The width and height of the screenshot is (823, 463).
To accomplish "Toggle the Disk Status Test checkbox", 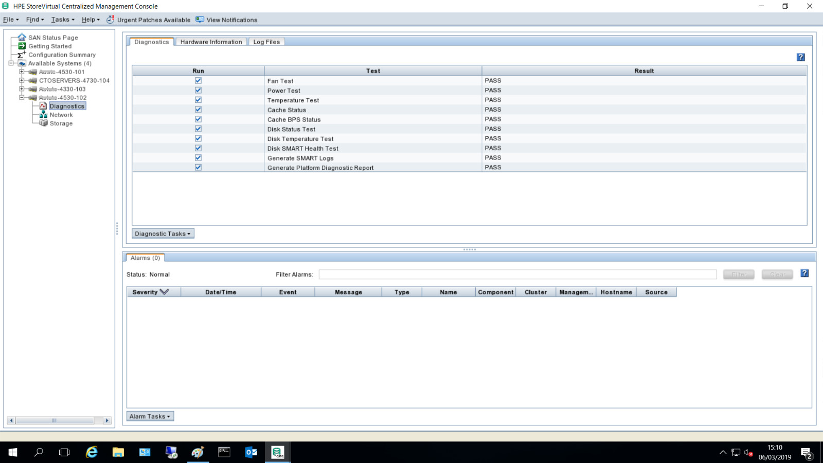I will pyautogui.click(x=198, y=129).
